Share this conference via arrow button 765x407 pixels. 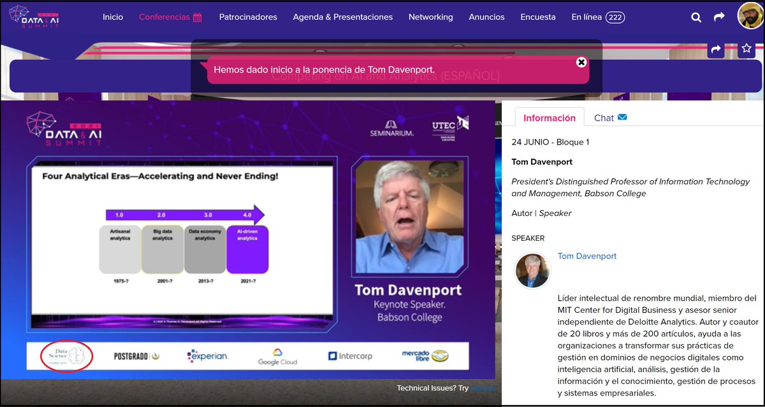[716, 49]
